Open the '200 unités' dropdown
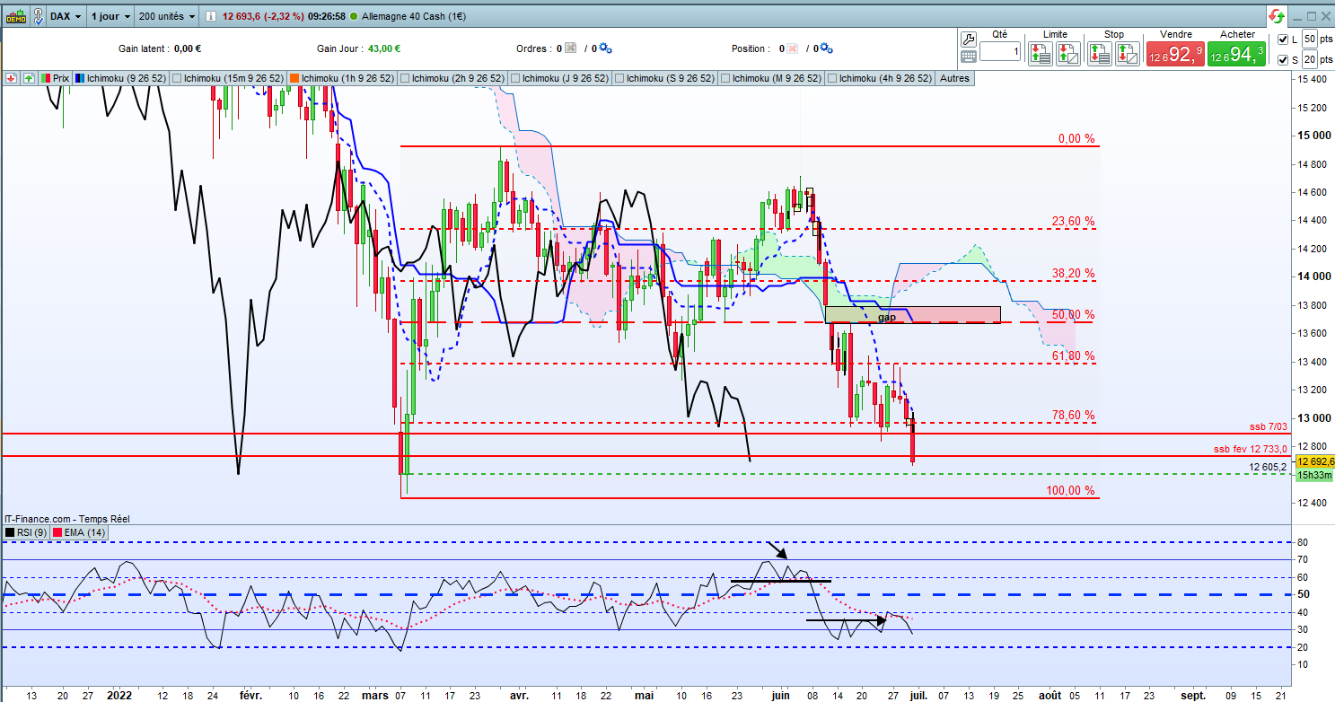Image resolution: width=1335 pixels, height=702 pixels. point(167,16)
